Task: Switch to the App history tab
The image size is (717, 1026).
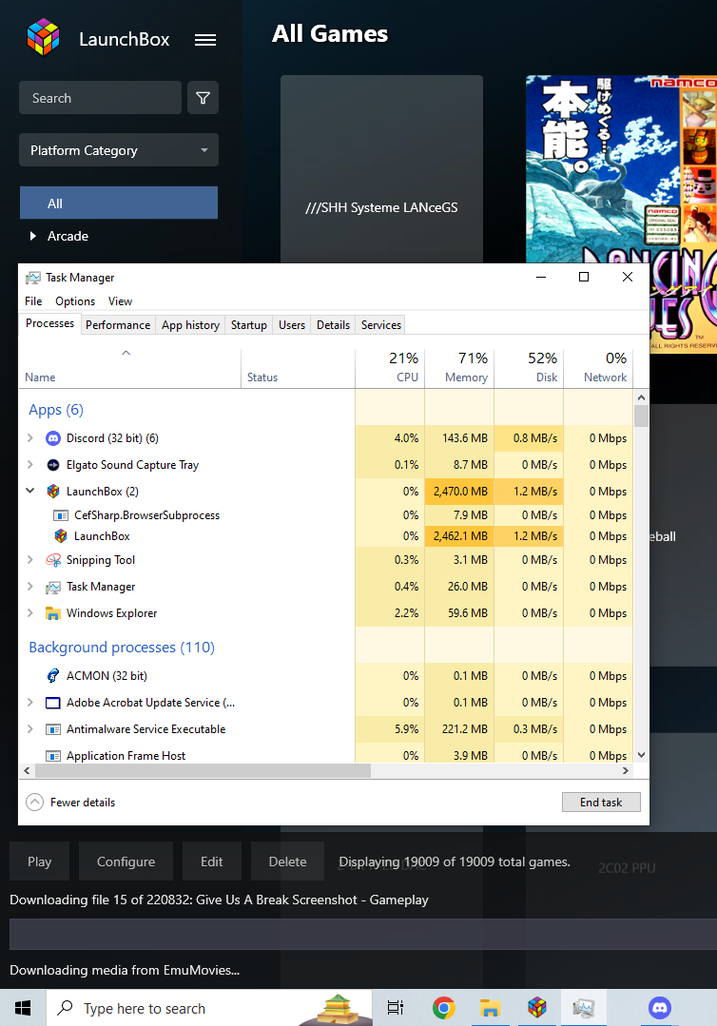Action: (190, 325)
